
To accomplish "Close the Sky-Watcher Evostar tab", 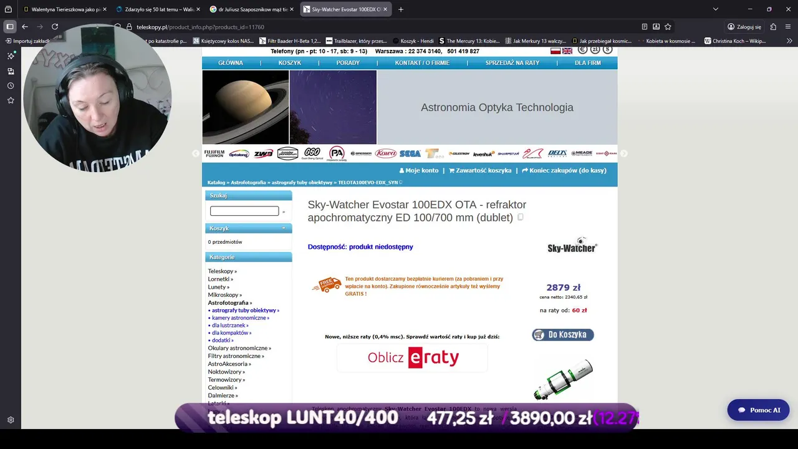I will [x=385, y=9].
